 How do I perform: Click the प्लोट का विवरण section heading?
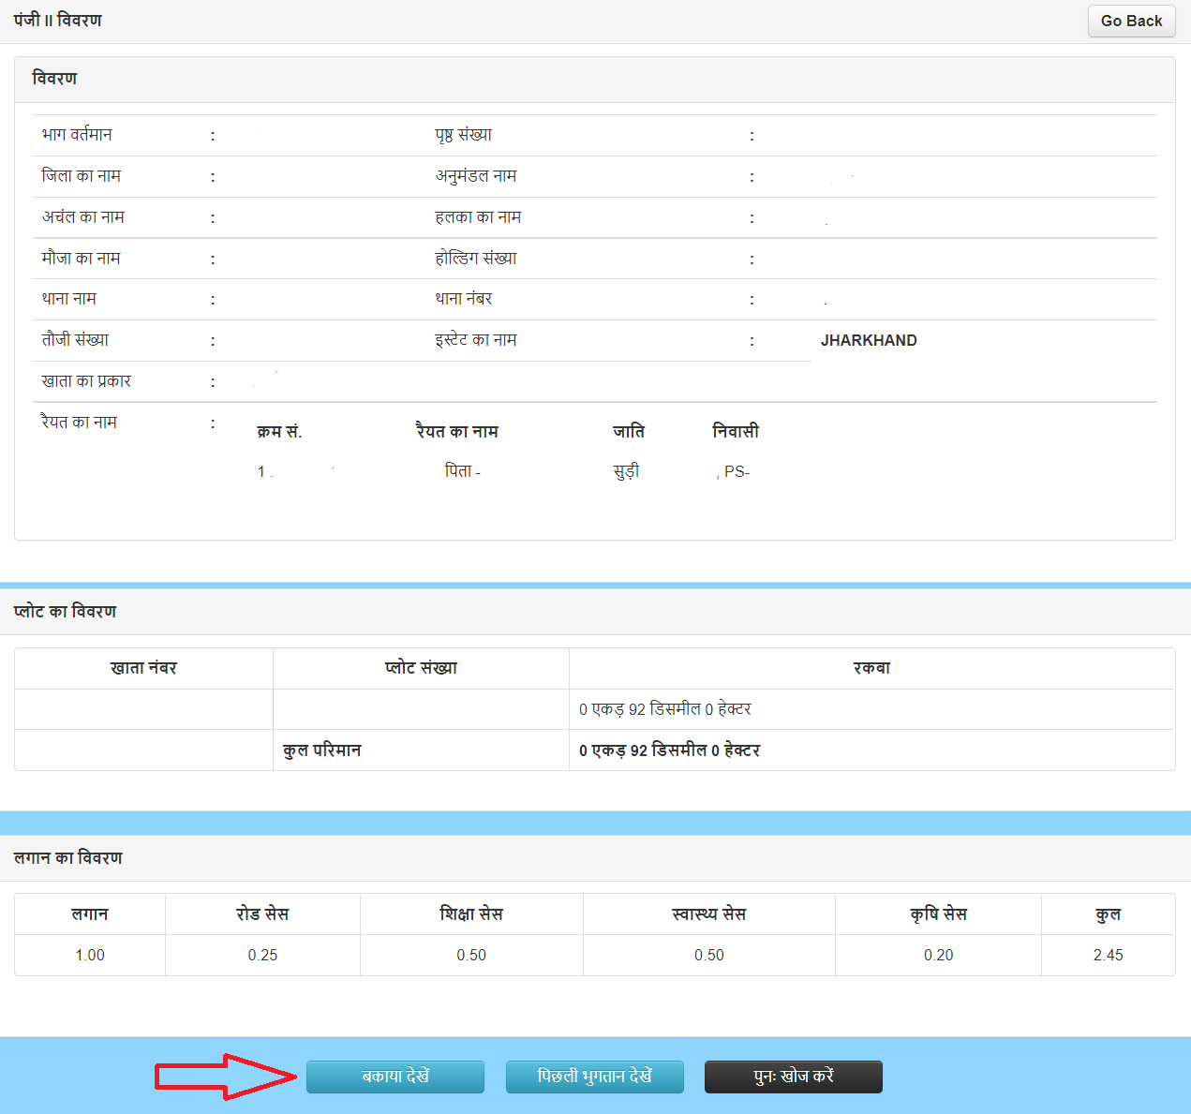[65, 612]
